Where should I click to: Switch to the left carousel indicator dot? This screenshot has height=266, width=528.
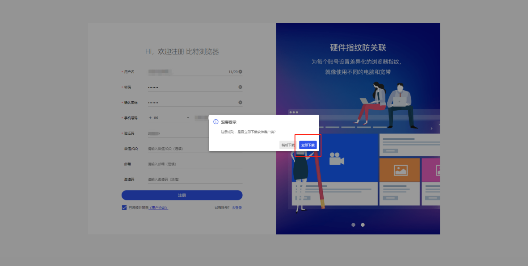pos(353,224)
